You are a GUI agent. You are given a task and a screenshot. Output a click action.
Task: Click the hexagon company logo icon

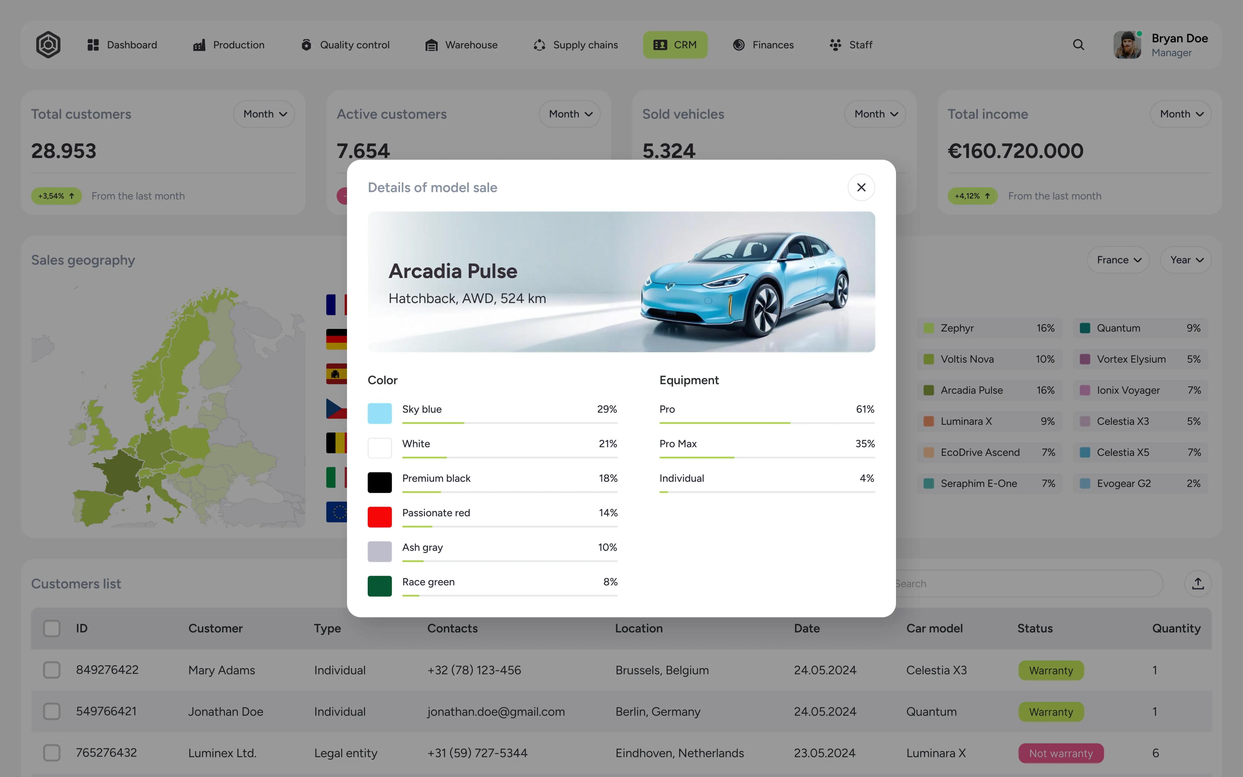click(48, 45)
